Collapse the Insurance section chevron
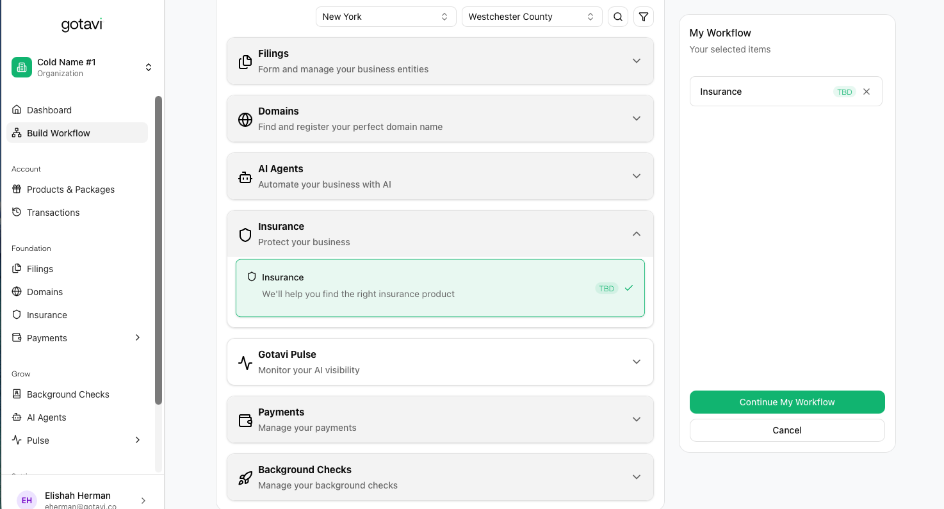The width and height of the screenshot is (944, 509). click(x=637, y=234)
